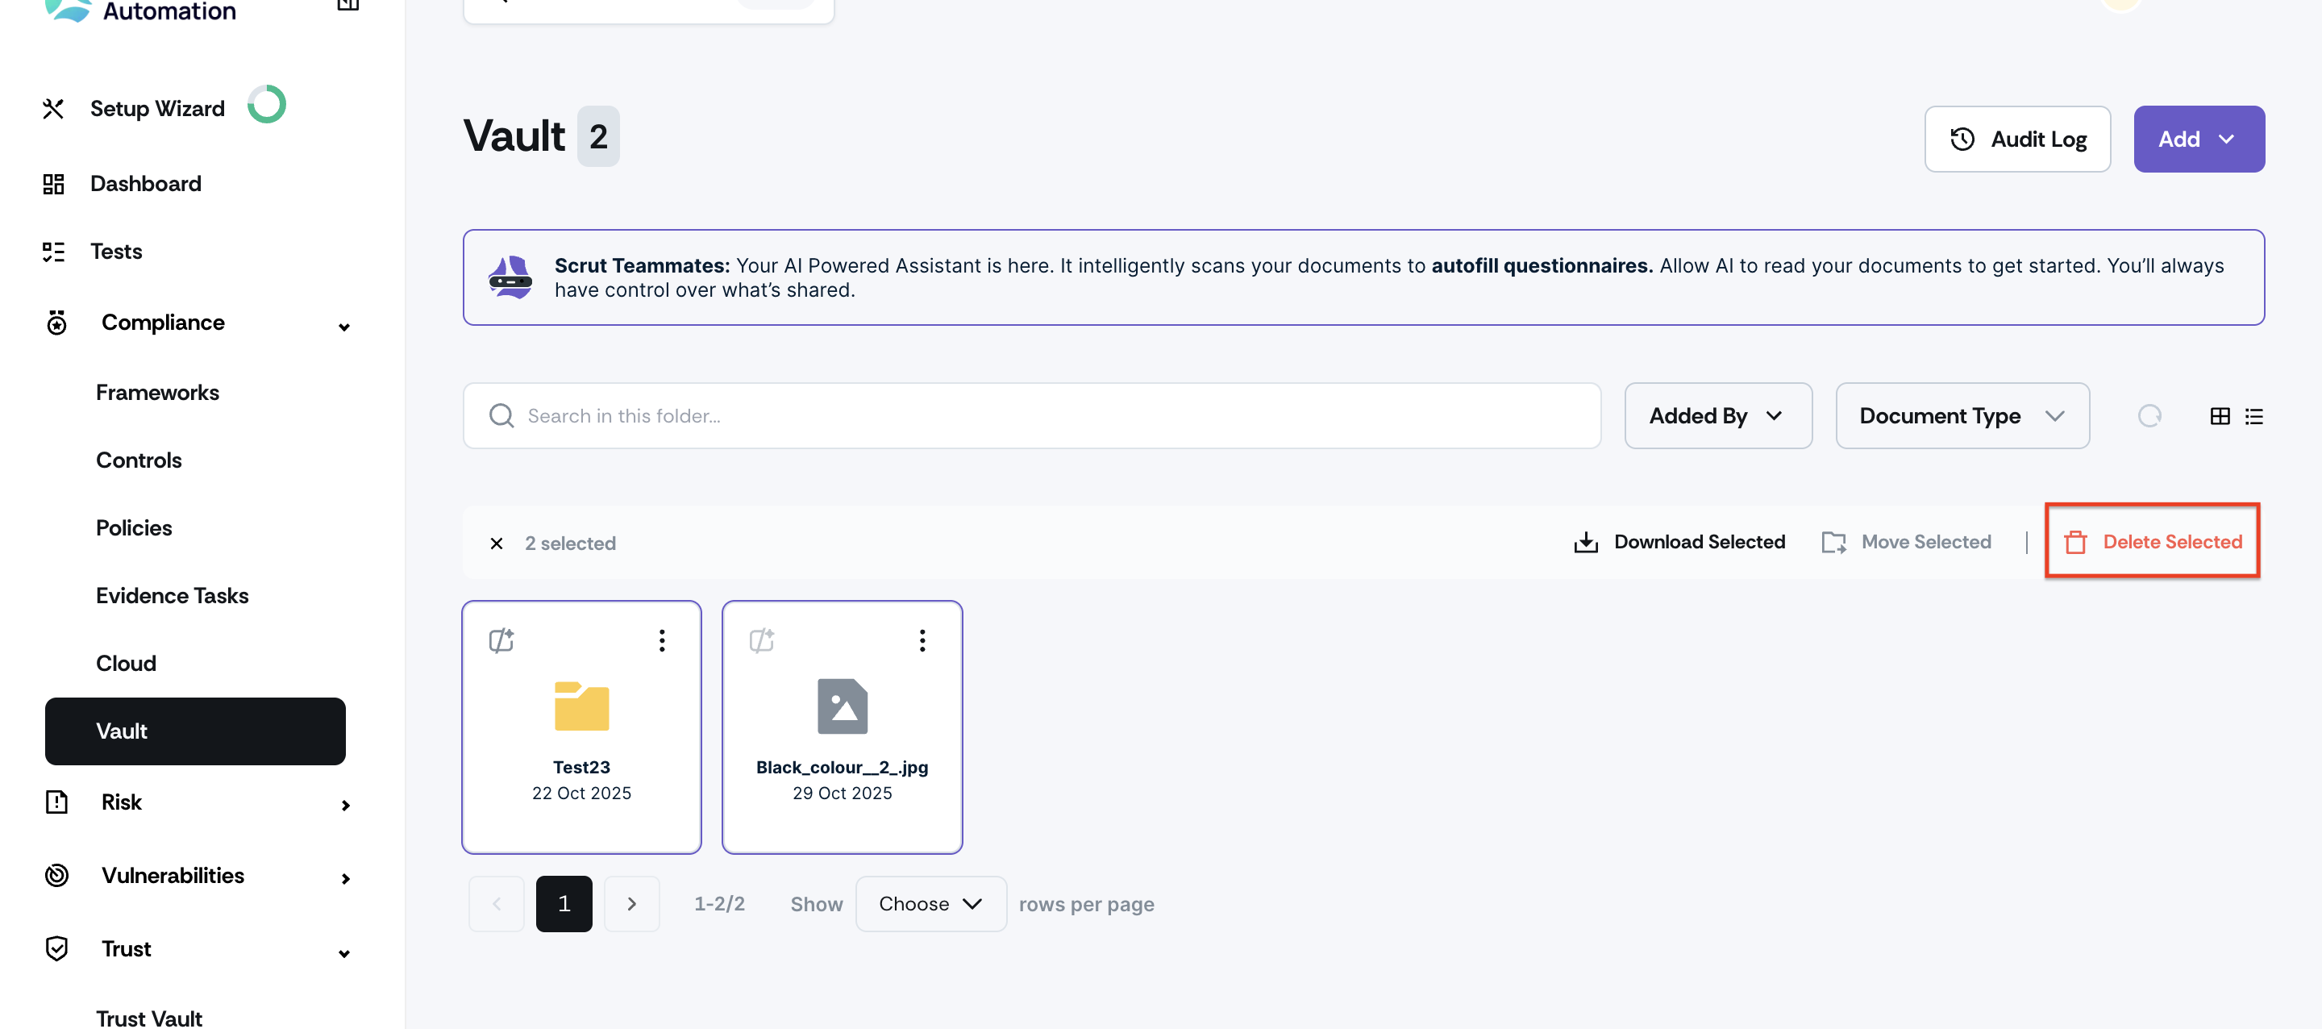
Task: Open the Add dropdown button
Action: pos(2198,139)
